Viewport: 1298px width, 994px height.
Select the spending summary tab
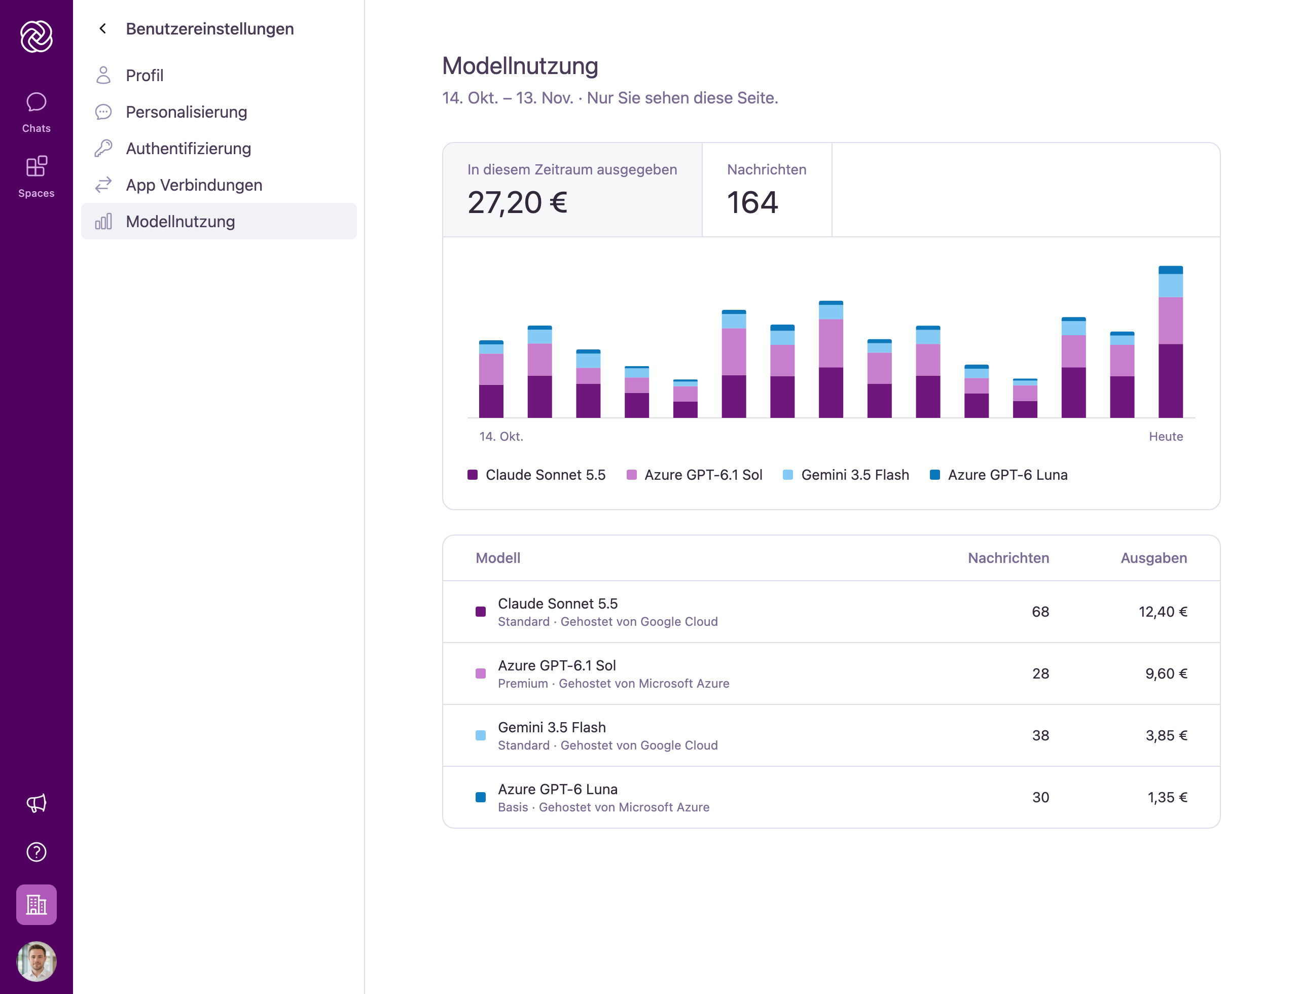click(x=572, y=190)
